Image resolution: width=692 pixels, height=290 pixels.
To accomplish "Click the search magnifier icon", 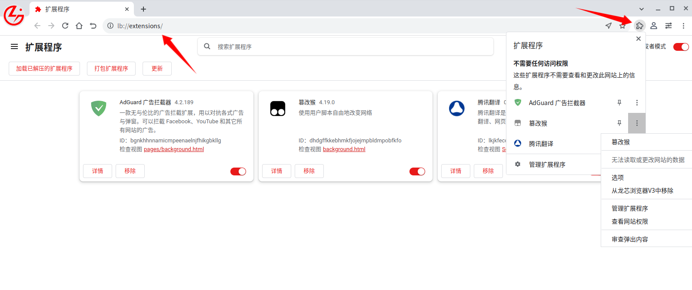I will pyautogui.click(x=207, y=46).
